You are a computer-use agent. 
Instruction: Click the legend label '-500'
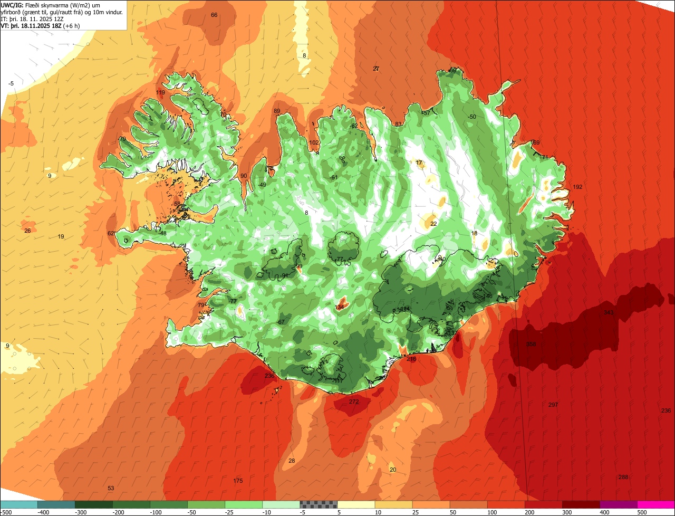pyautogui.click(x=7, y=512)
